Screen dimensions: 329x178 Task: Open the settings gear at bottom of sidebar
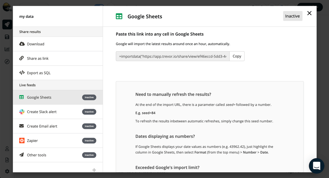7,171
